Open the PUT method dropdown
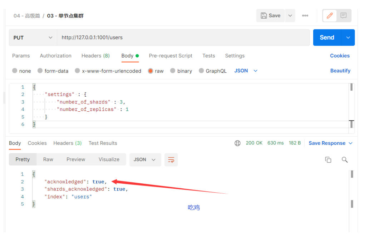The height and width of the screenshot is (249, 370). 33,37
